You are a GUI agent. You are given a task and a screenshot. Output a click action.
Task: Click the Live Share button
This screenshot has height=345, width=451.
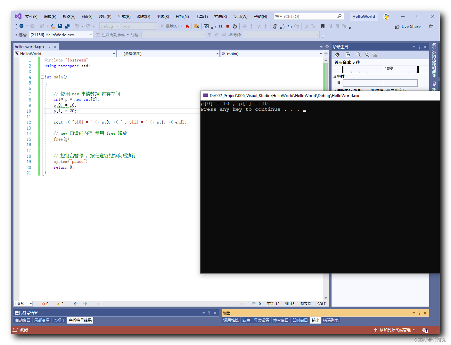408,27
